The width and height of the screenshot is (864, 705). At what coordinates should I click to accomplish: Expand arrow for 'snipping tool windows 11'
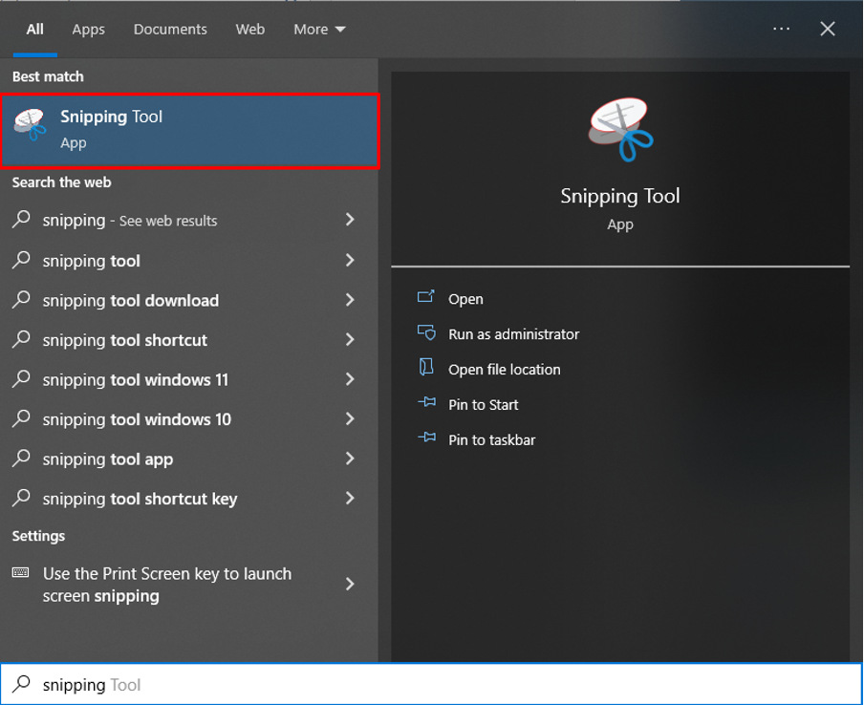pos(350,378)
